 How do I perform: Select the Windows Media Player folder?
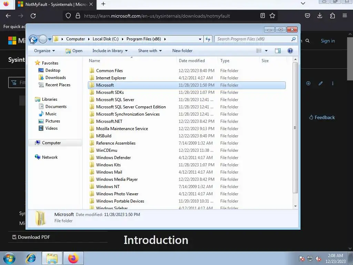pyautogui.click(x=117, y=179)
